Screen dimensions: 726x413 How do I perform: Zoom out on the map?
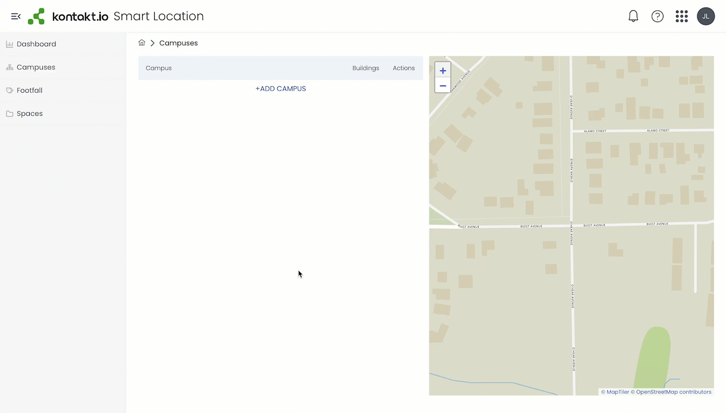click(x=443, y=86)
